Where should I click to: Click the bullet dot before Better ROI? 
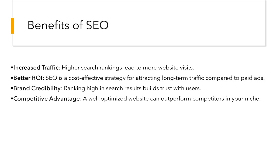click(x=12, y=78)
